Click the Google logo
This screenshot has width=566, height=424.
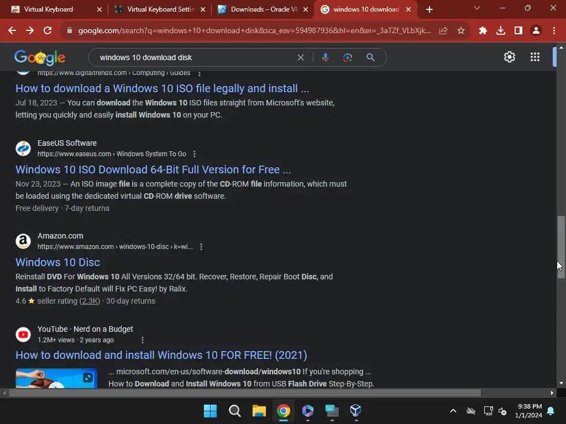pyautogui.click(x=40, y=57)
